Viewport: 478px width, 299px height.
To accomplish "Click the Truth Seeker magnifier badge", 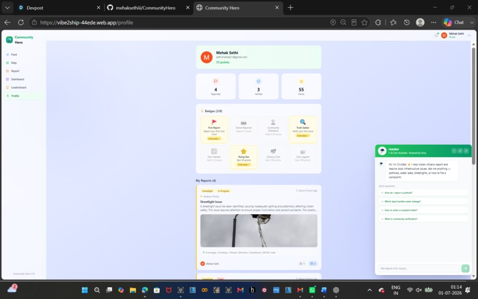I will [302, 129].
